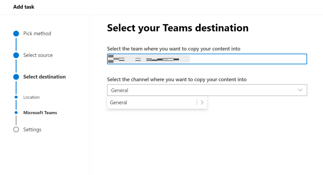
Task: Click the channel dropdown down-chevron arrow
Action: coord(300,90)
